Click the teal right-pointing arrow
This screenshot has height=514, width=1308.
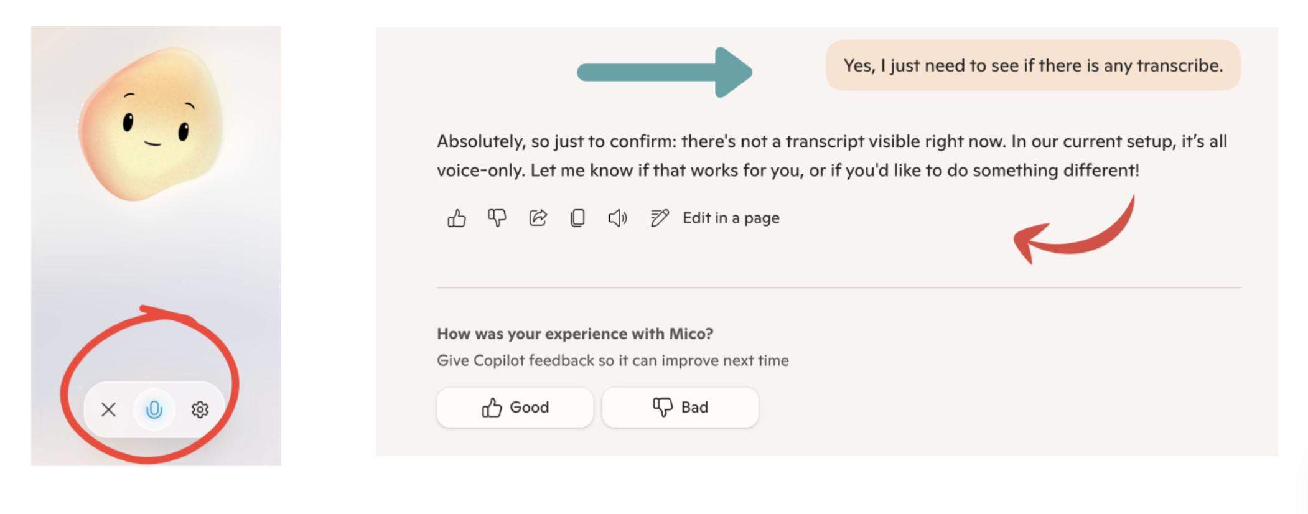pyautogui.click(x=665, y=72)
